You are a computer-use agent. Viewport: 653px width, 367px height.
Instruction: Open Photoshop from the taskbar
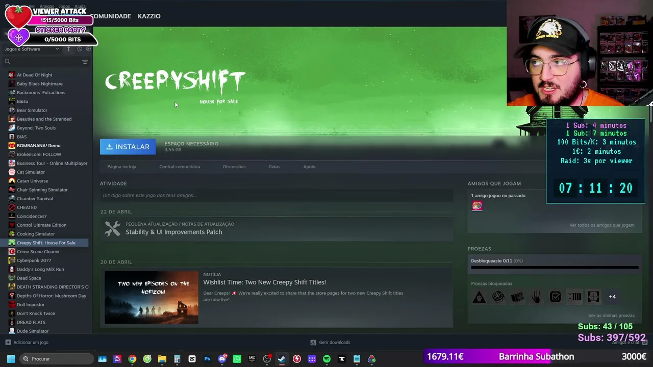207,359
